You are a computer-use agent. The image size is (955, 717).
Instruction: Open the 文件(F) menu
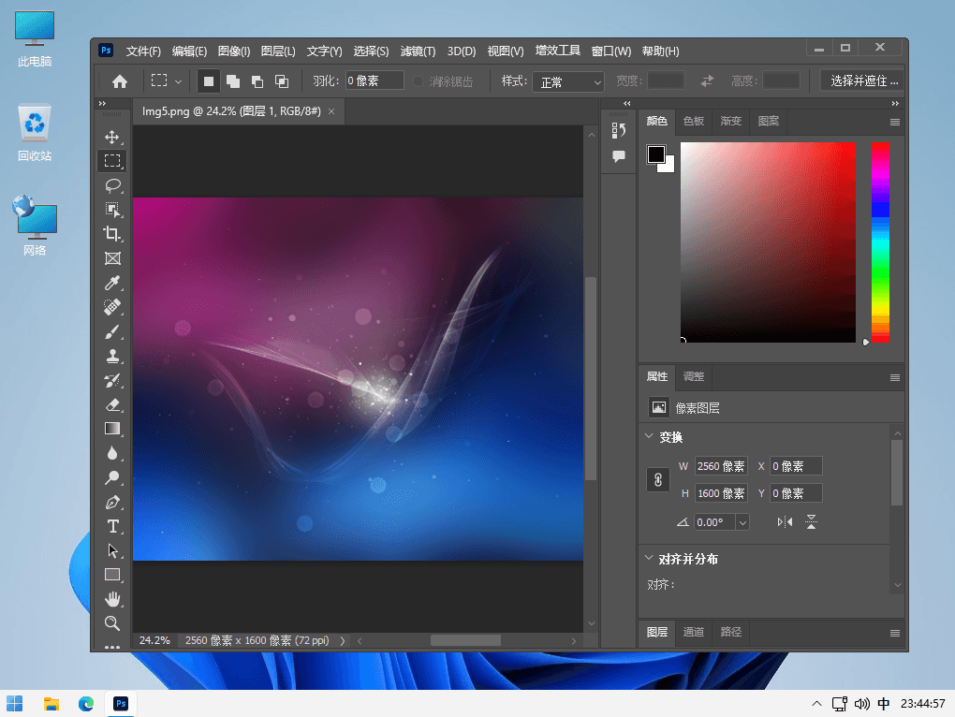pos(143,51)
